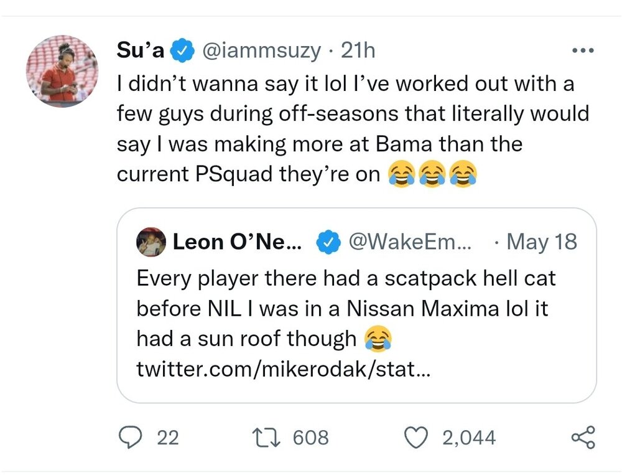Click the 22 replies count
622x475 pixels.
pos(167,438)
